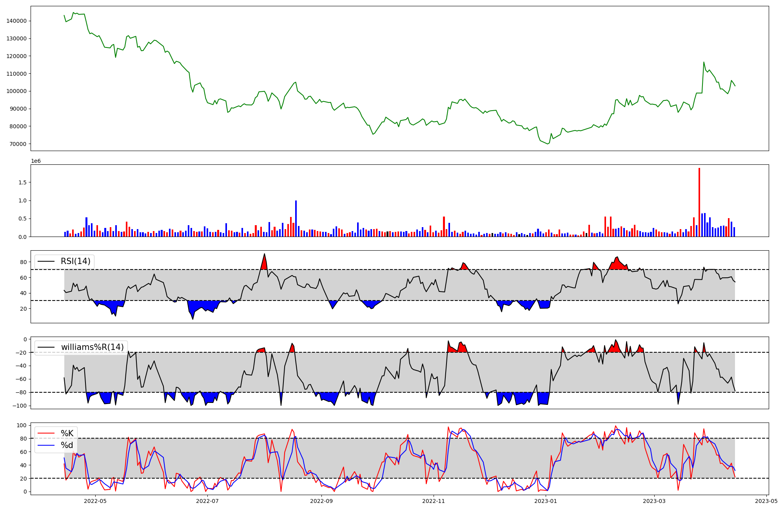Click the 1e6 volume scale label

click(36, 161)
